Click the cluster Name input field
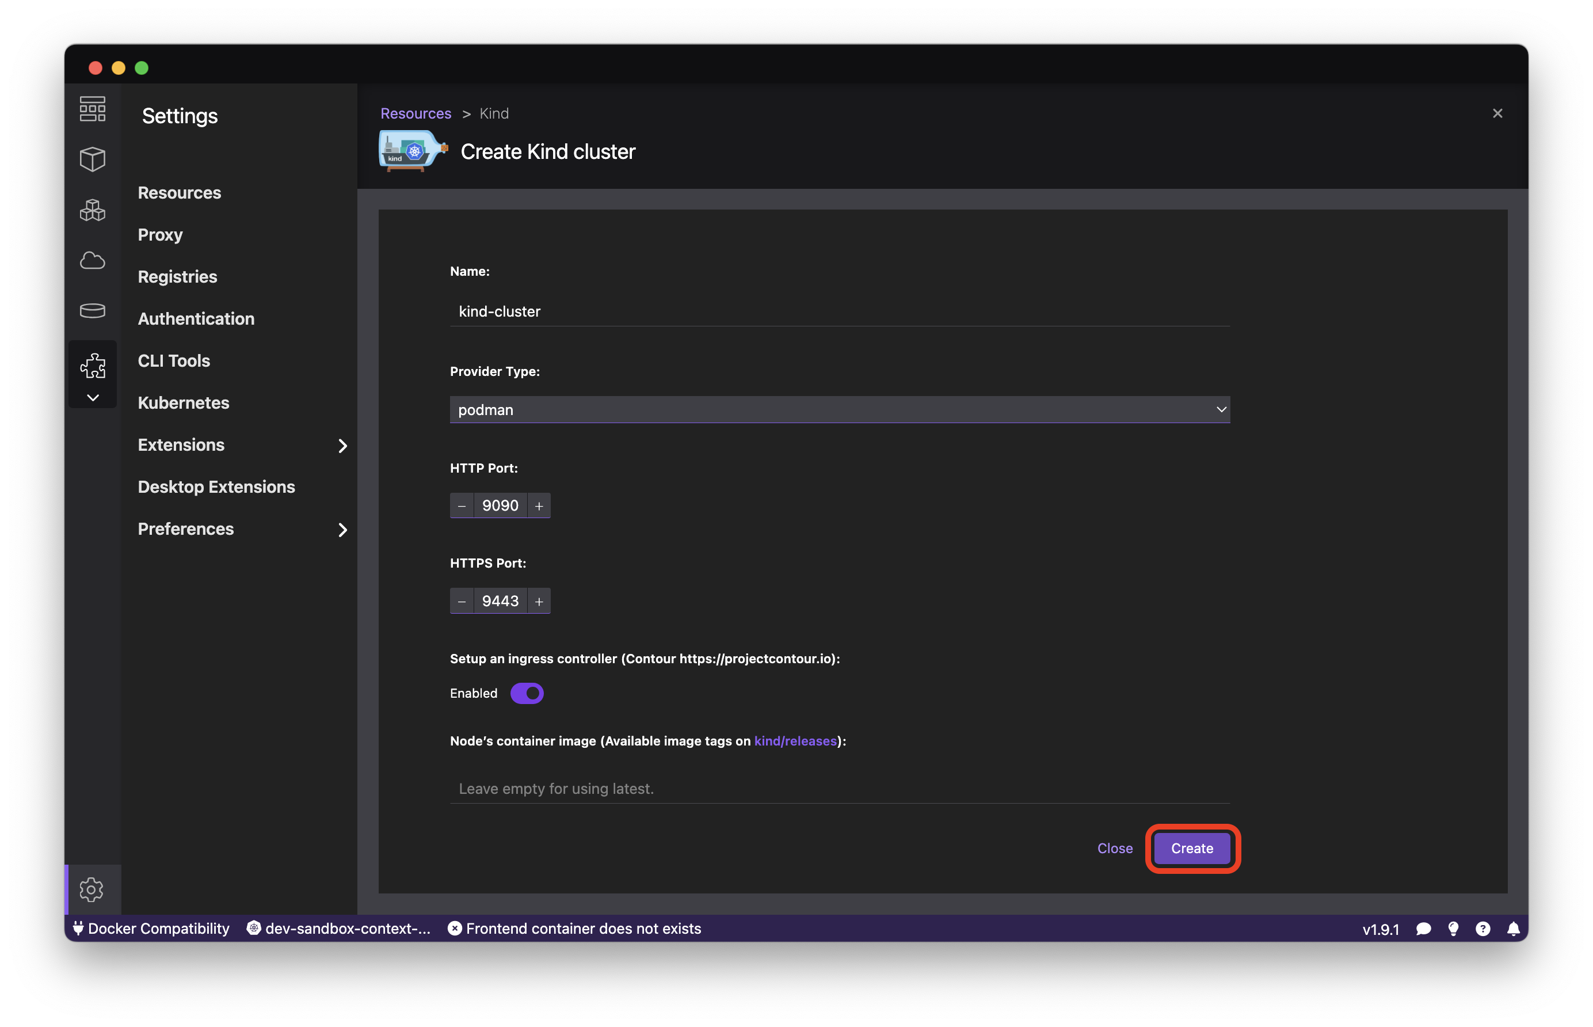Screen dimensions: 1593x1027 (840, 311)
